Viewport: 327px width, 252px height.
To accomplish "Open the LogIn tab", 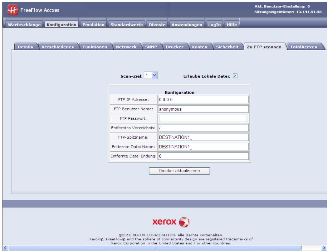I will (x=214, y=25).
